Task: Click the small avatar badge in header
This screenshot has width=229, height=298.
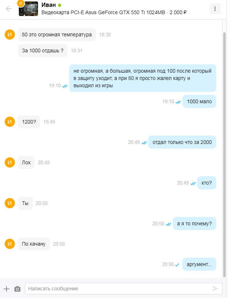Action: pos(21,3)
